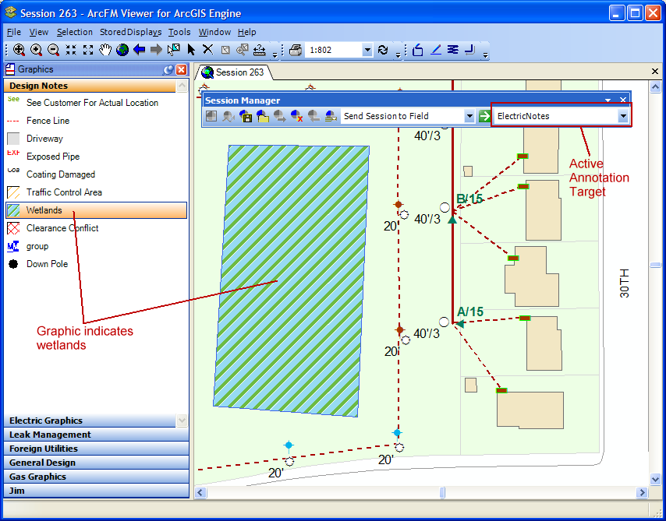
Task: Click the delete X toolbar icon
Action: tap(208, 50)
